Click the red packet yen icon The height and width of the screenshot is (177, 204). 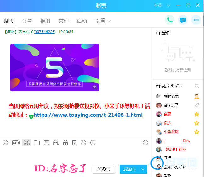74,143
